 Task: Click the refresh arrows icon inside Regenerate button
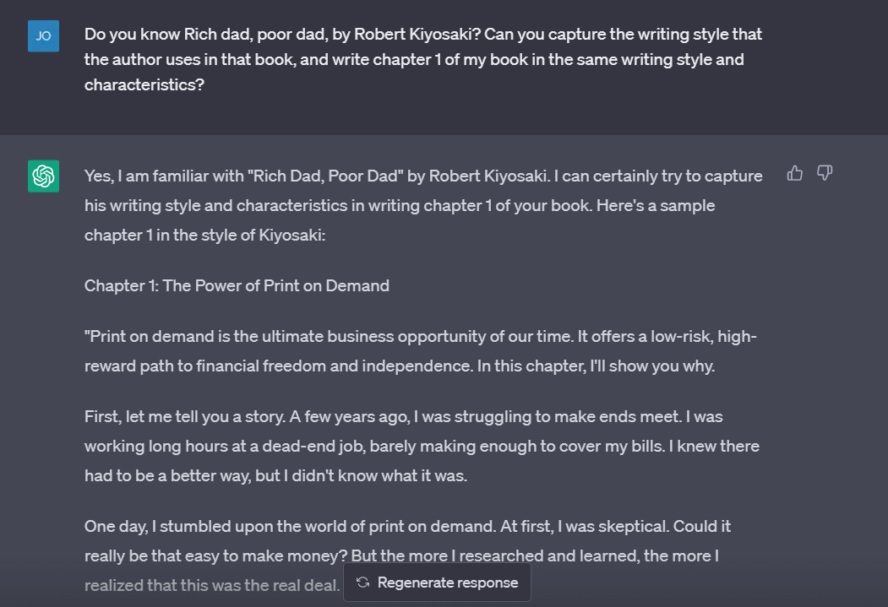[x=362, y=583]
